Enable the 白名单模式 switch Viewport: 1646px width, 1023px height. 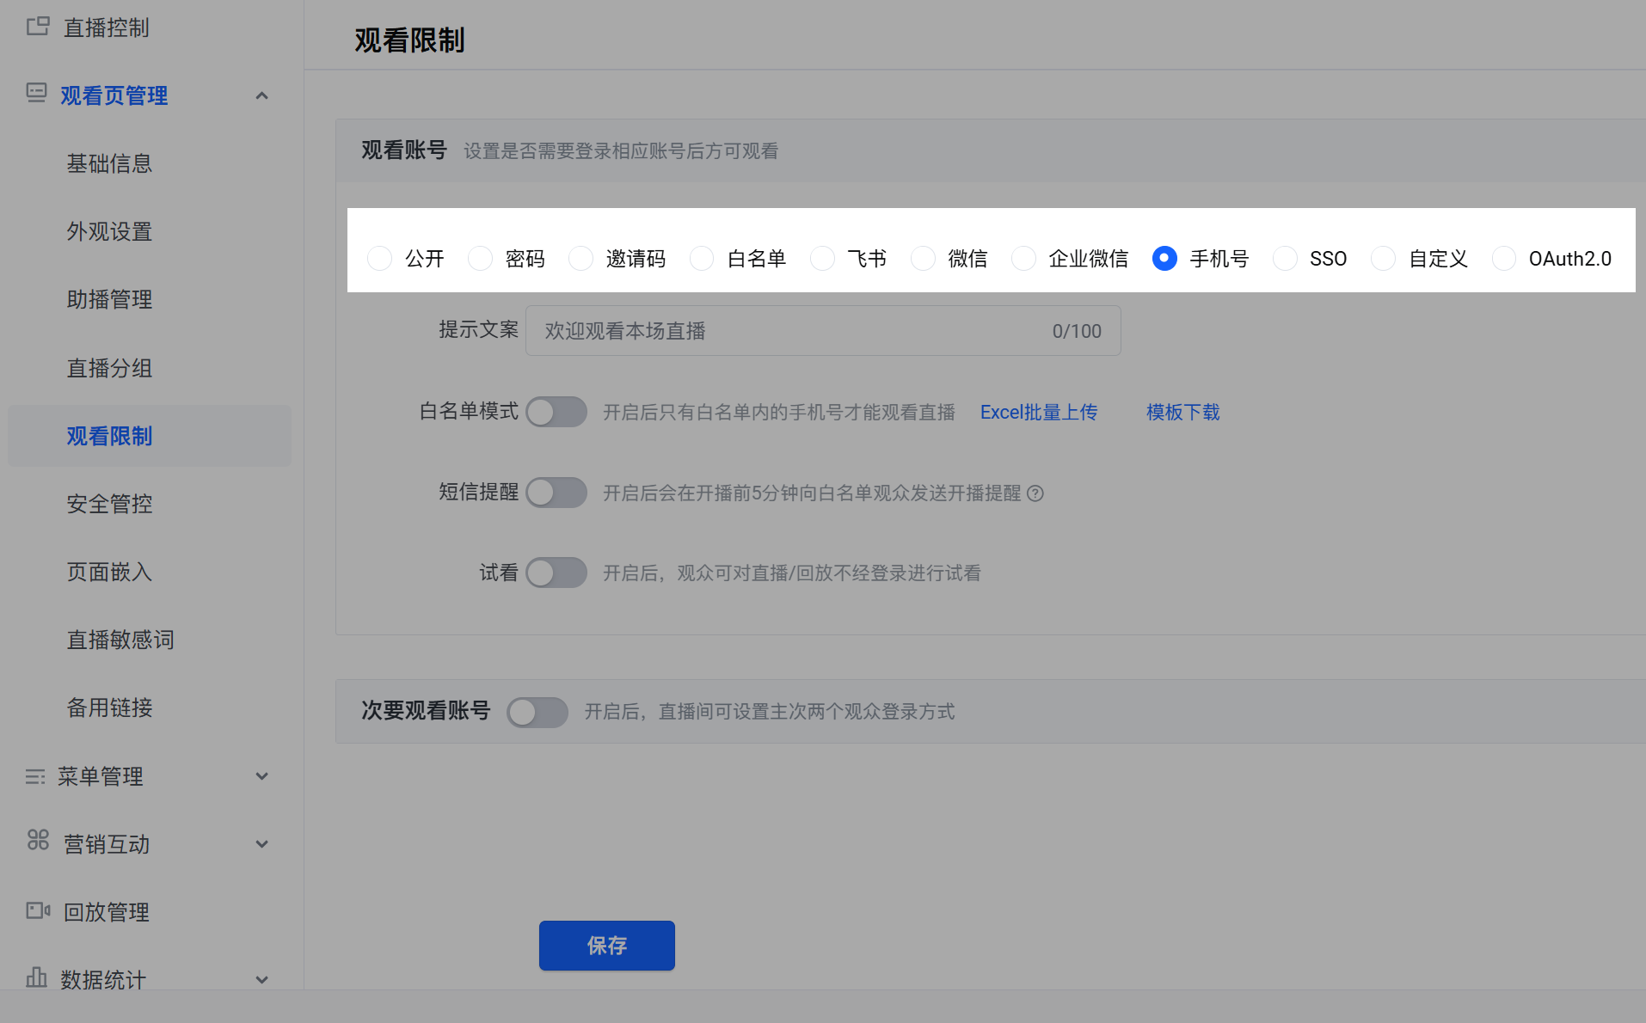click(556, 412)
